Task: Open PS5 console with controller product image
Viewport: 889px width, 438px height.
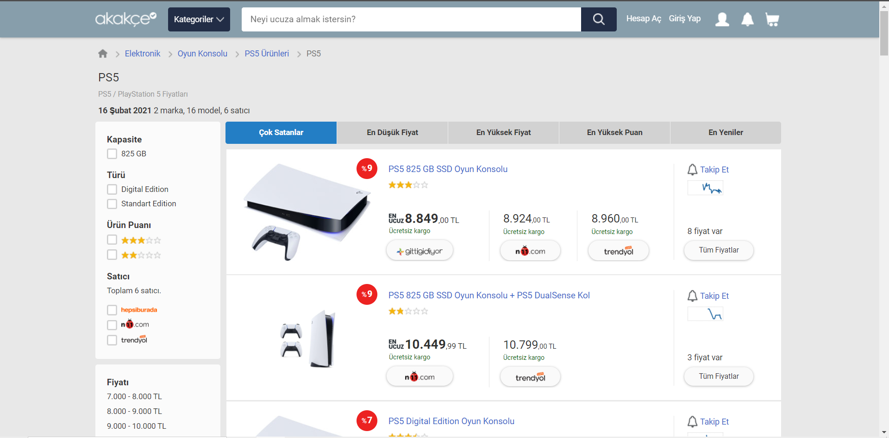Action: [307, 212]
